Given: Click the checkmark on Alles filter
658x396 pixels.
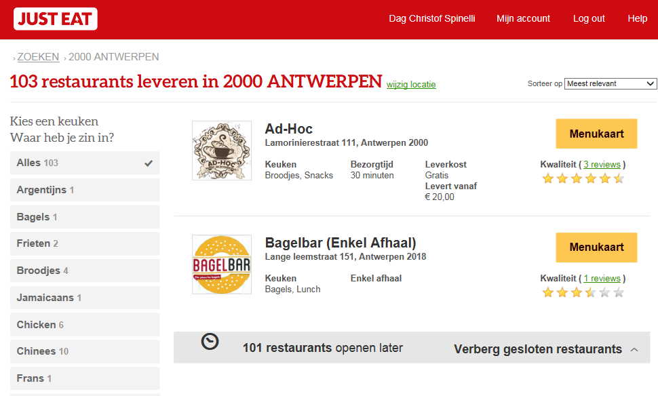Looking at the screenshot, I should [x=149, y=163].
